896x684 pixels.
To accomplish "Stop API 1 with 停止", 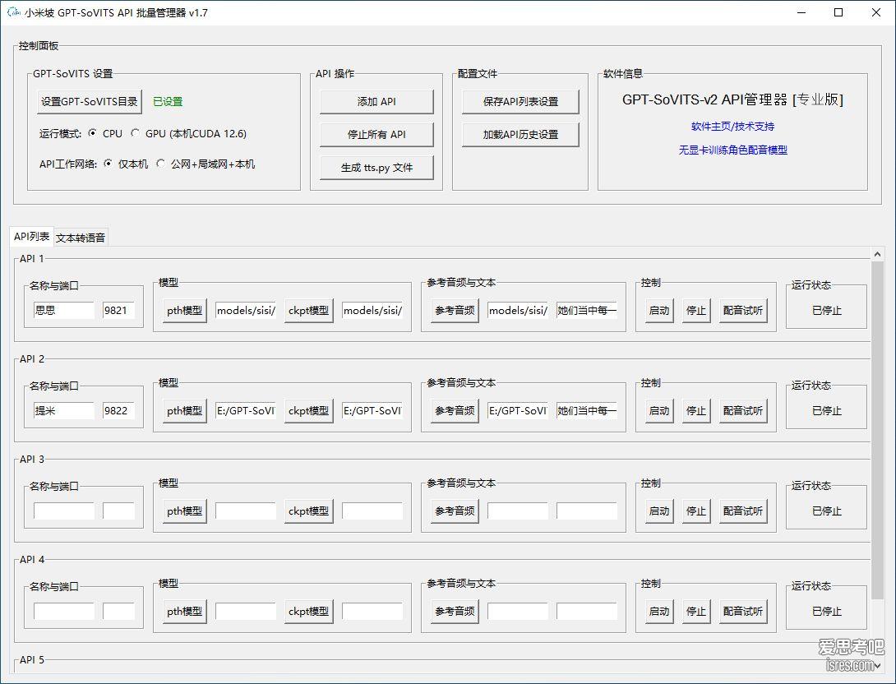I will [696, 310].
